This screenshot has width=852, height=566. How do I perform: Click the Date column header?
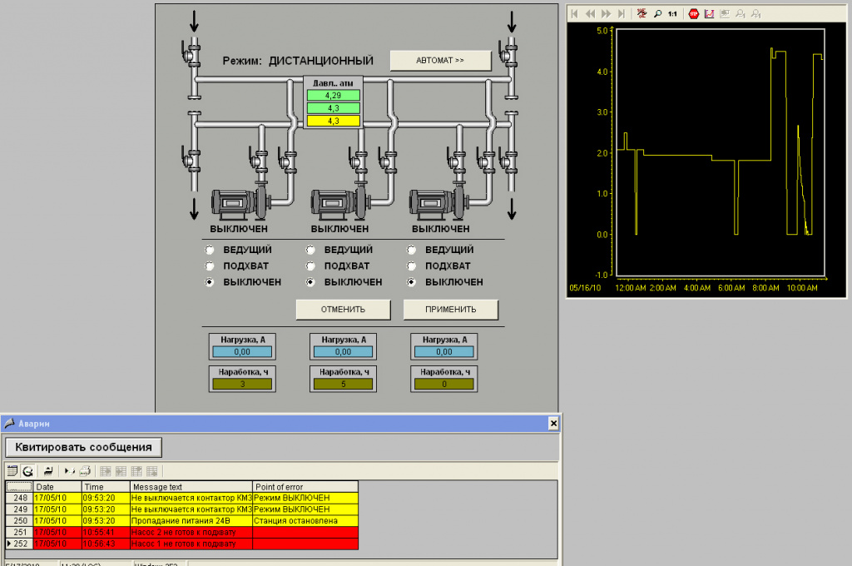tap(57, 487)
